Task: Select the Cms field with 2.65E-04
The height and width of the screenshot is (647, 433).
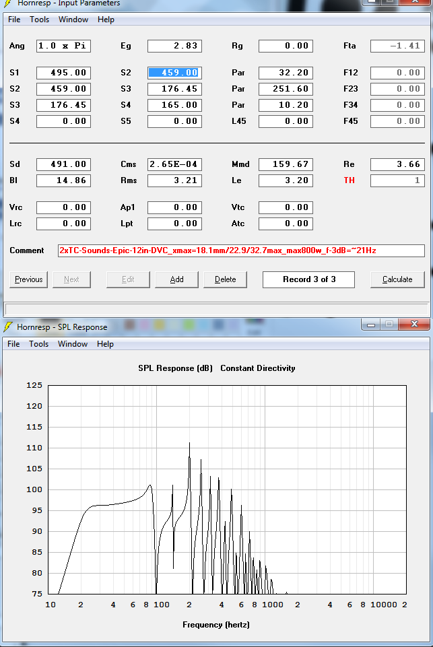Action: pyautogui.click(x=174, y=164)
